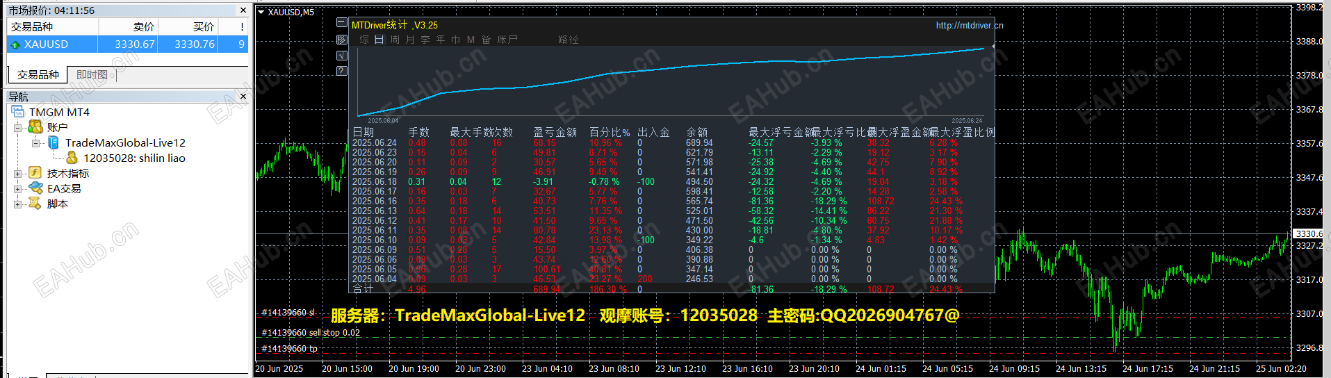
Task: Select the 年 yearly tab in MTDriver
Action: pos(441,40)
